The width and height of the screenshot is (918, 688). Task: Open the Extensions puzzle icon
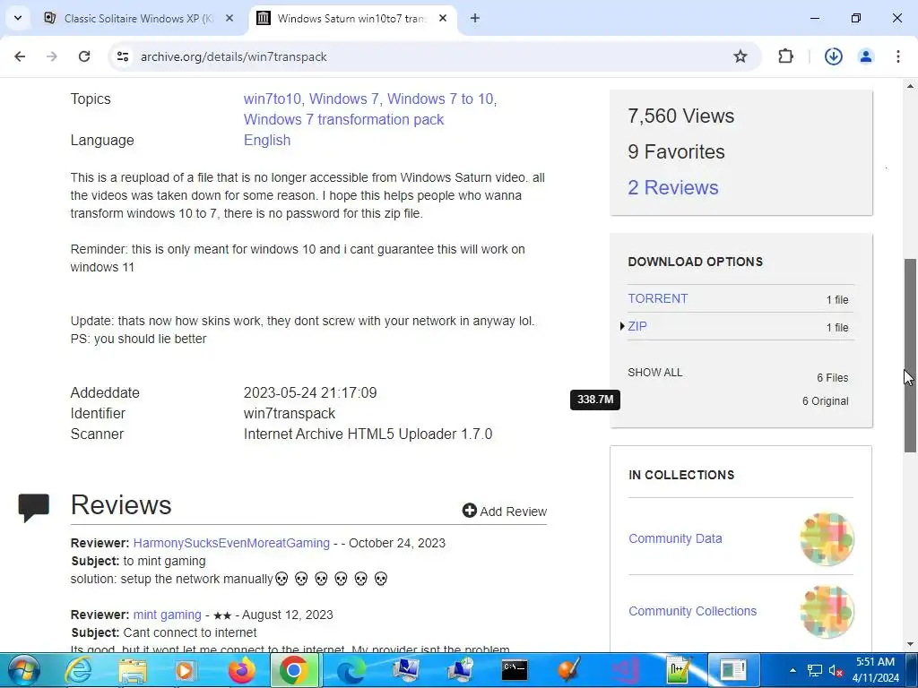[785, 56]
